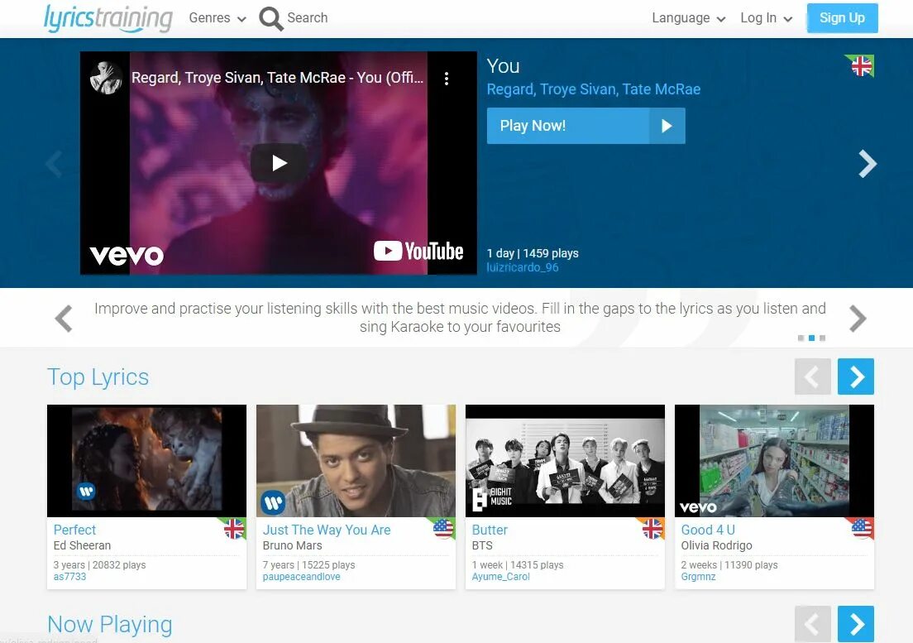Open user luizricardo_96 profile
This screenshot has height=643, width=913.
(x=523, y=267)
